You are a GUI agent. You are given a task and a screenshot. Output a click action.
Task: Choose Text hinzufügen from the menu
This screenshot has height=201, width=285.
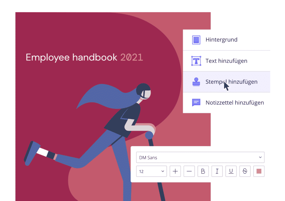click(x=226, y=61)
